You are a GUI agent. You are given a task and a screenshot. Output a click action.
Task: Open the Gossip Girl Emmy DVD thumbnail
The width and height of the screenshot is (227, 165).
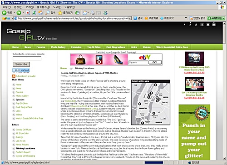click(194, 59)
